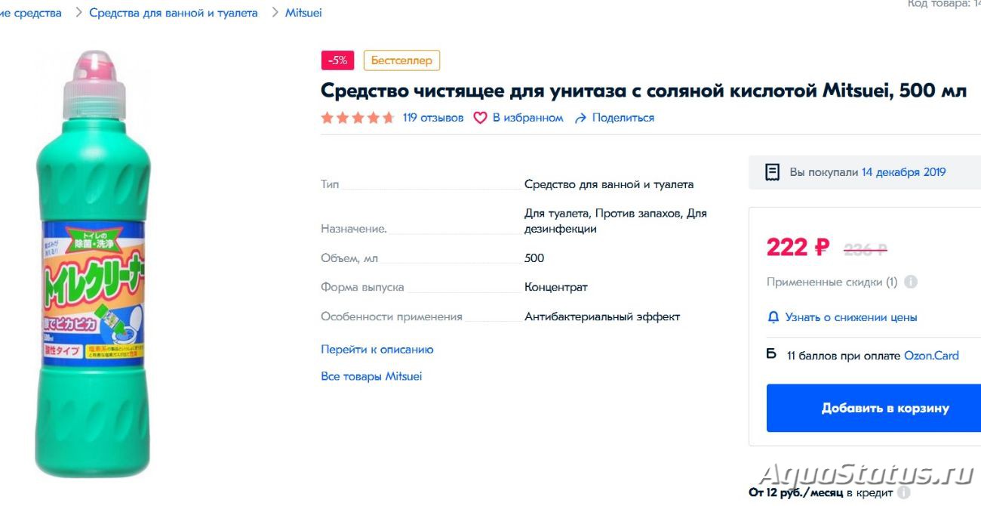Click the info icon next to credit offer
Image resolution: width=981 pixels, height=506 pixels.
(x=903, y=493)
